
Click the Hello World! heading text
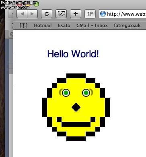pyautogui.click(x=73, y=54)
